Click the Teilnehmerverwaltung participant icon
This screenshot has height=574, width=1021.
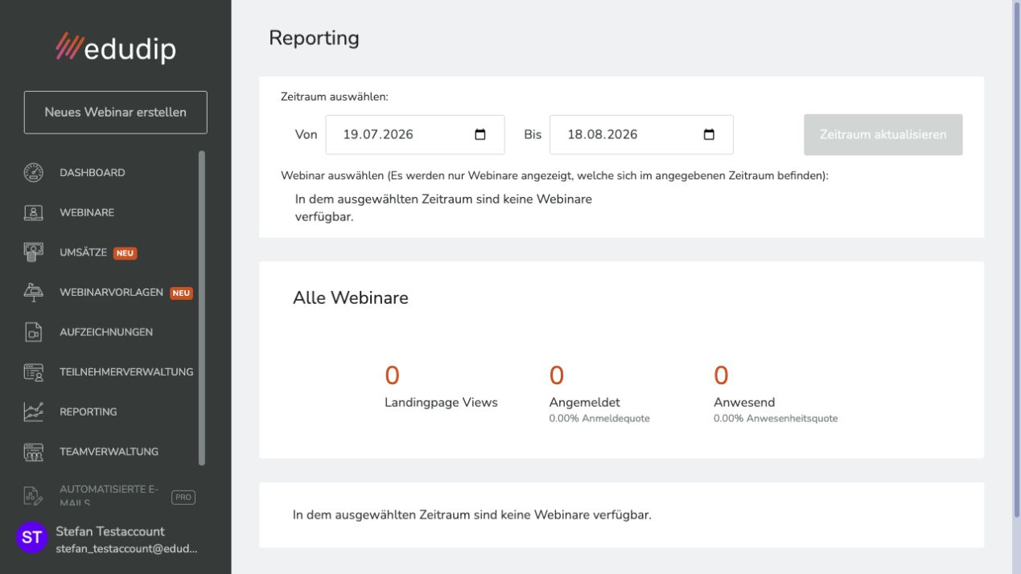coord(32,371)
